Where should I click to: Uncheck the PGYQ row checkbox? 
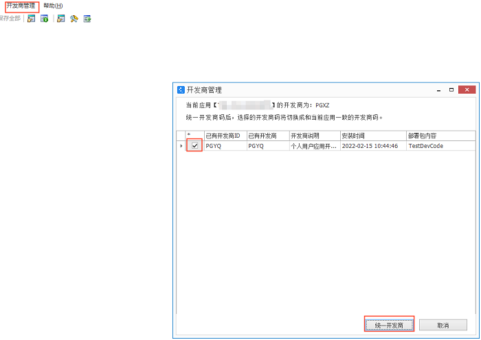tap(195, 146)
